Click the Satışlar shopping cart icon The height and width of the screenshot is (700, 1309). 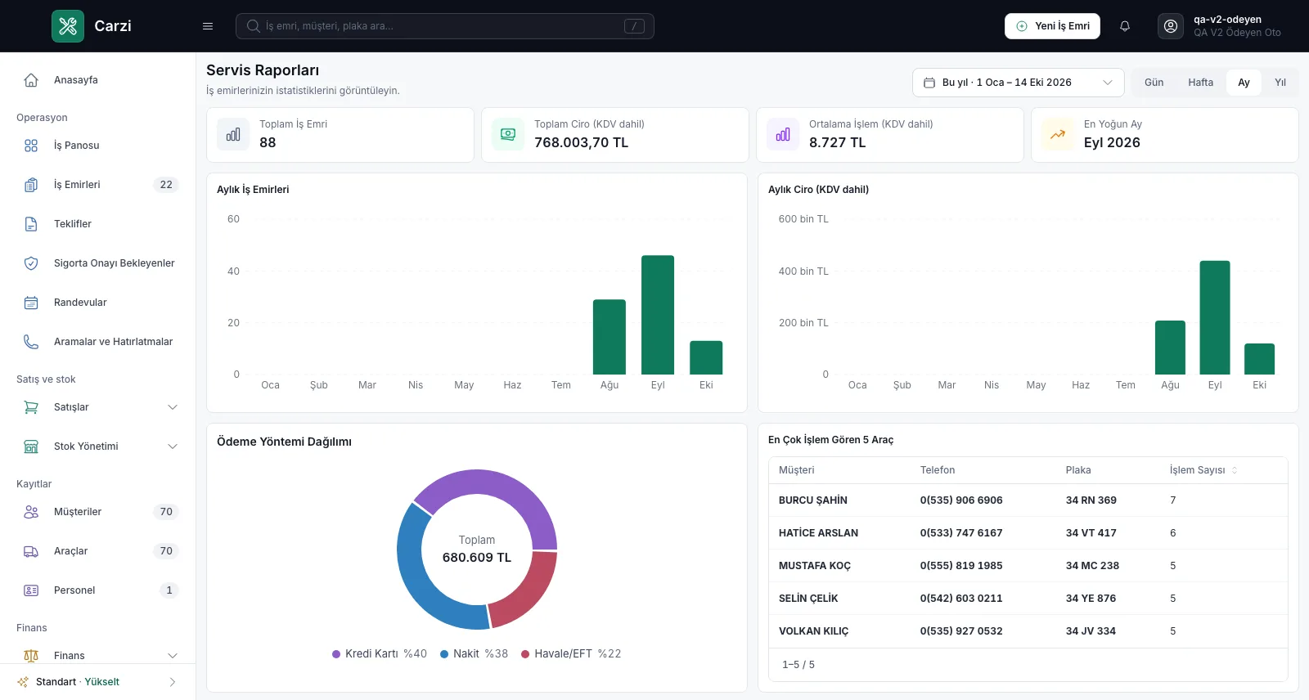31,407
